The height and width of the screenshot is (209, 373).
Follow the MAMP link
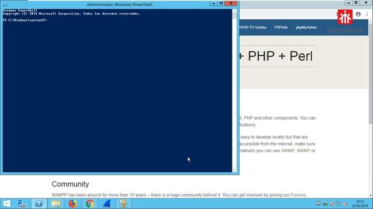tap(304, 150)
